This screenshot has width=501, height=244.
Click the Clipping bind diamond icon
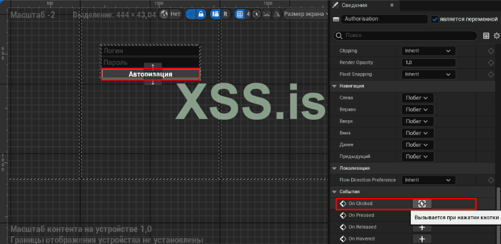491,51
